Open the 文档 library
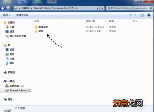Screen dimensions: 154x112 click(12, 59)
